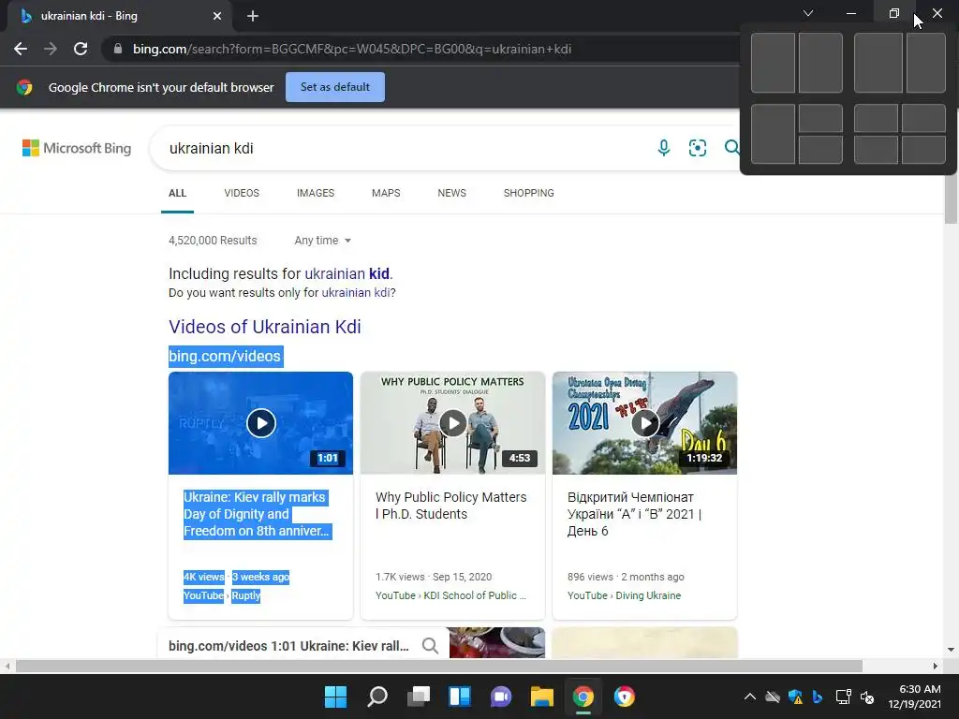The height and width of the screenshot is (719, 959).
Task: Show hidden system tray icons
Action: point(750,697)
